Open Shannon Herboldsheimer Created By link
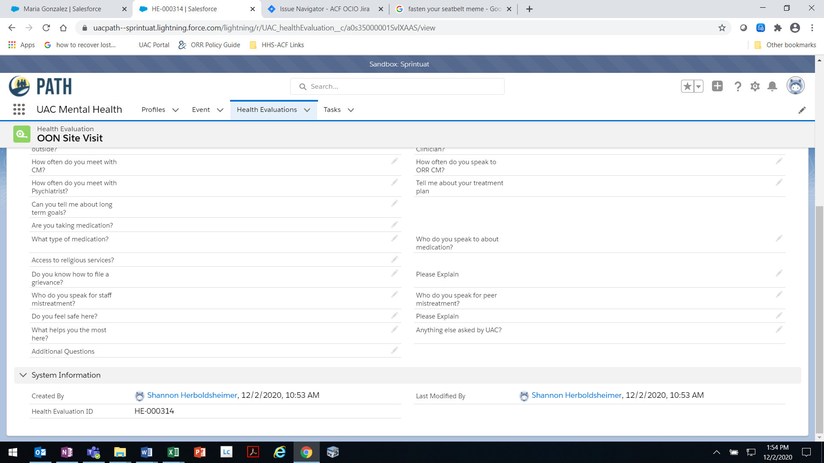 click(192, 395)
